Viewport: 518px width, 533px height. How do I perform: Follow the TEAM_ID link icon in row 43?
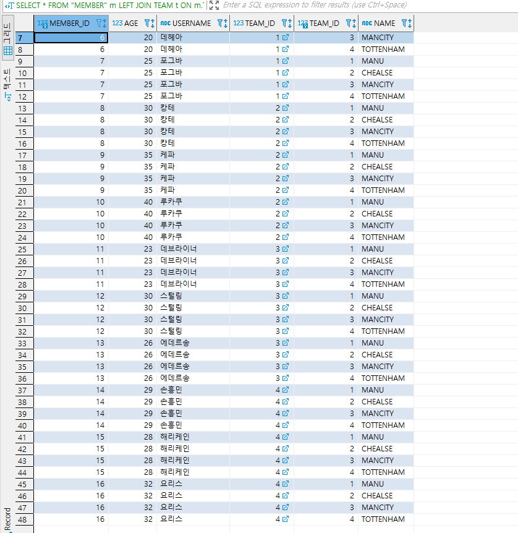tap(286, 460)
